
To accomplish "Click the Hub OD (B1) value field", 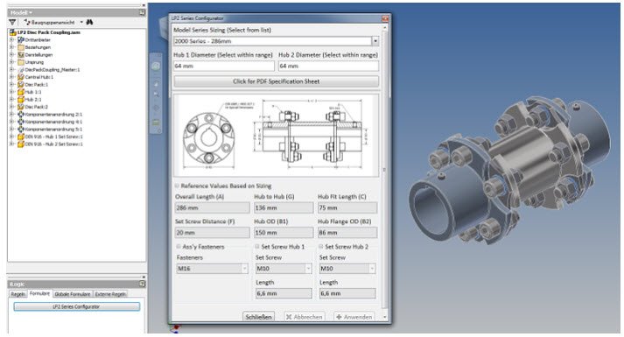I will 284,232.
